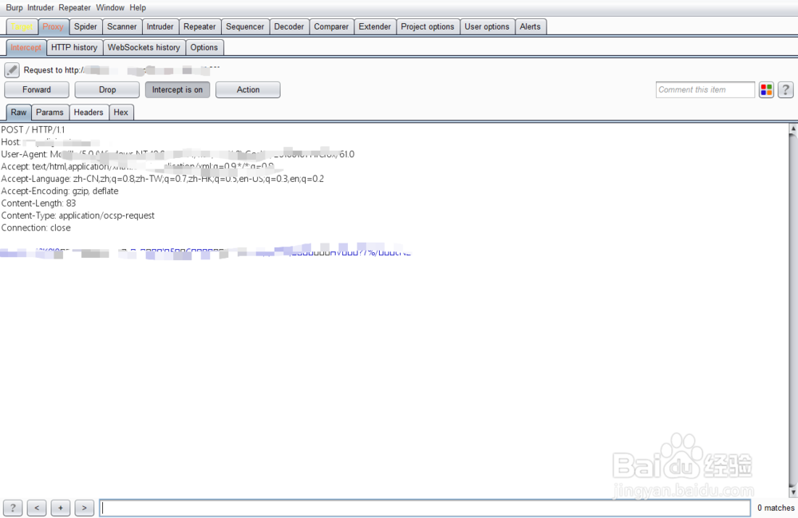Forward the intercepted request
Screen dimensions: 798x518
(x=37, y=89)
